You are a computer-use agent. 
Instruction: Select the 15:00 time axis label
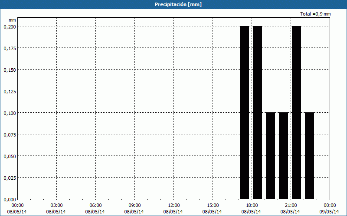click(x=213, y=206)
